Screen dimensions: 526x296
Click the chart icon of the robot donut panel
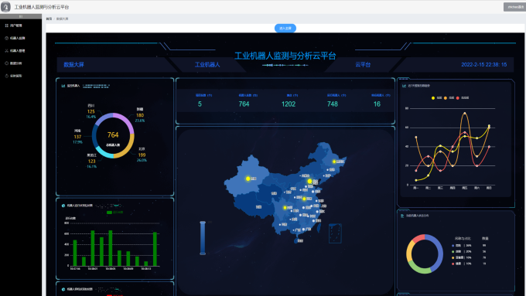(x=63, y=86)
